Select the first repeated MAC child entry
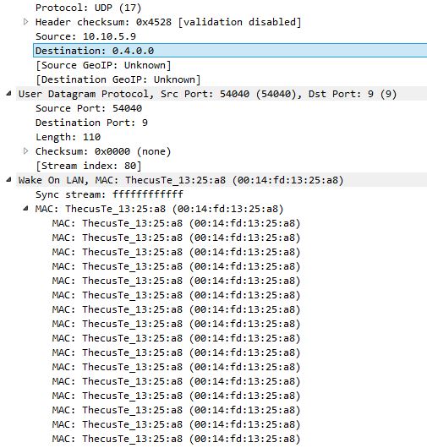Image resolution: width=427 pixels, height=448 pixels. coord(177,223)
